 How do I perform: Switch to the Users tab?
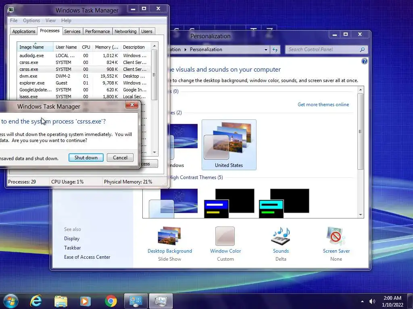pyautogui.click(x=146, y=31)
